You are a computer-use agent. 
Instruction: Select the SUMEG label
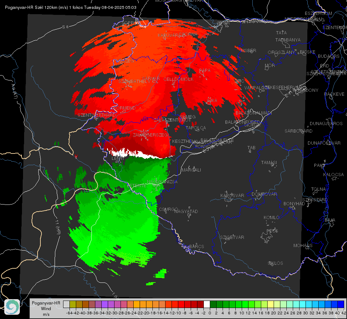pyautogui.click(x=188, y=117)
